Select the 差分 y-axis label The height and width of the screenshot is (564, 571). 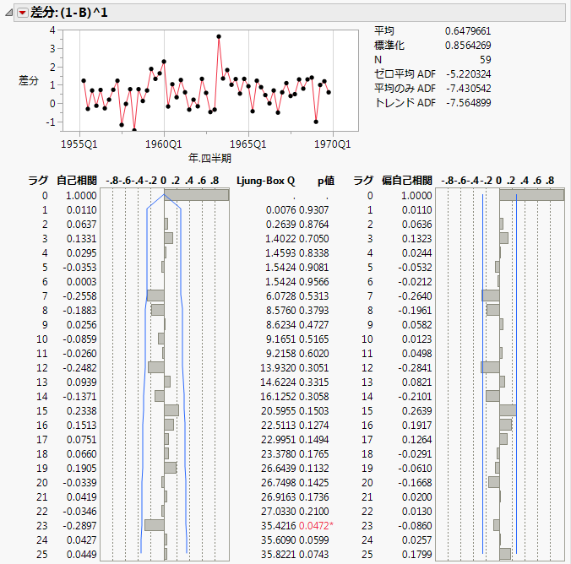point(30,80)
